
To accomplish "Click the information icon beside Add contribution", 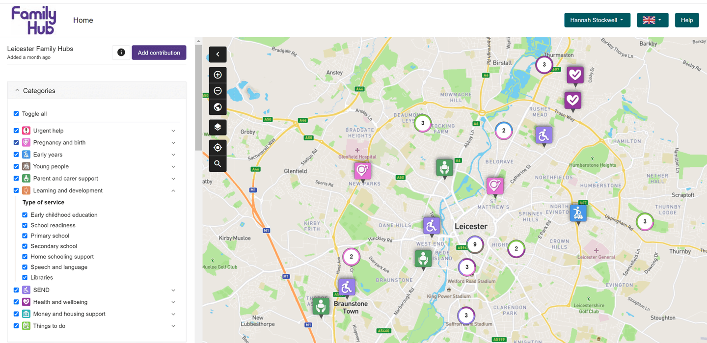I will pyautogui.click(x=121, y=53).
